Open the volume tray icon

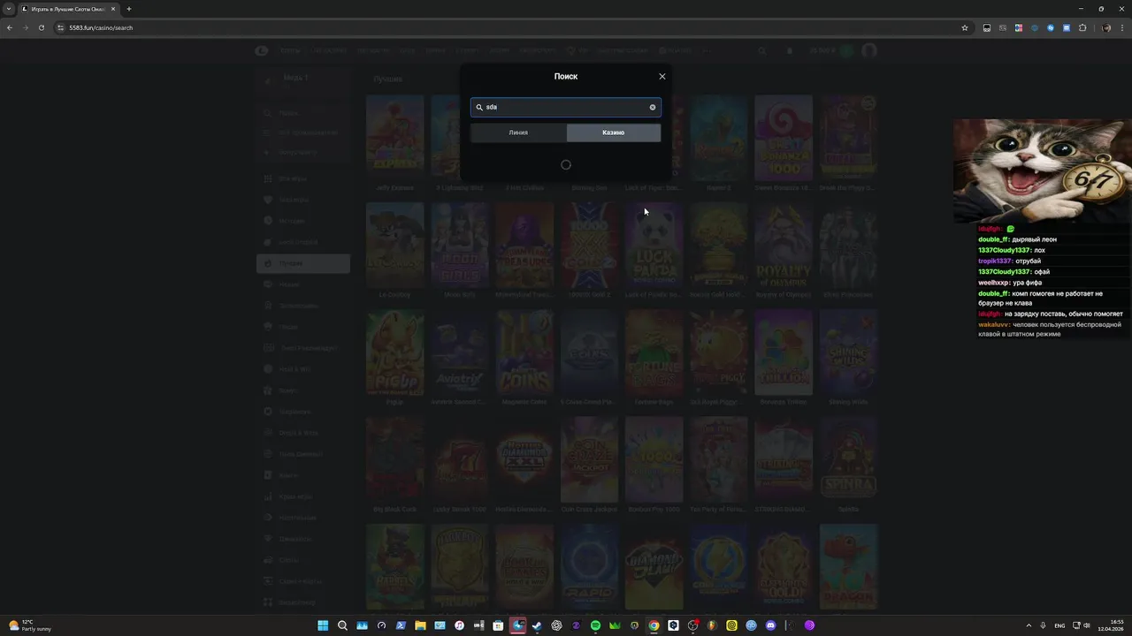pyautogui.click(x=1087, y=625)
